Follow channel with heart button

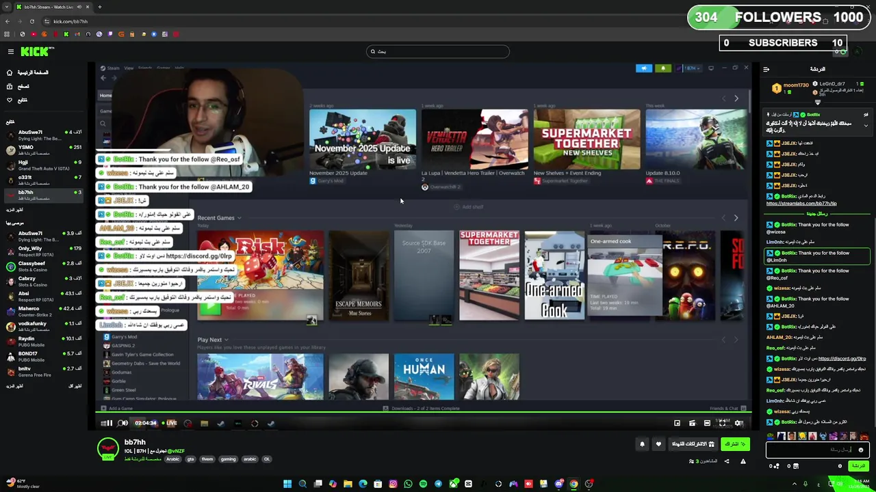(x=658, y=444)
